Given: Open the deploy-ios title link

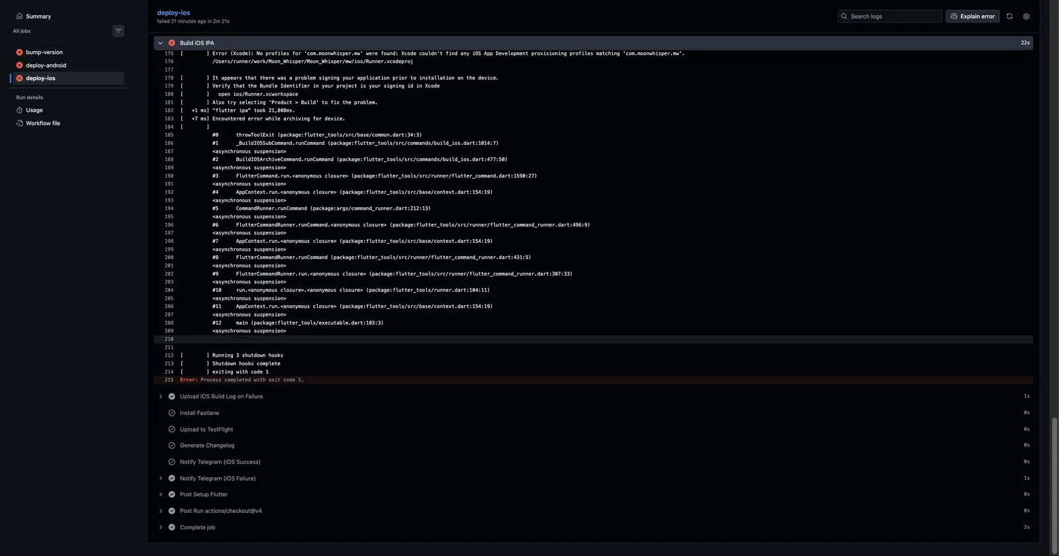Looking at the screenshot, I should click(x=173, y=13).
